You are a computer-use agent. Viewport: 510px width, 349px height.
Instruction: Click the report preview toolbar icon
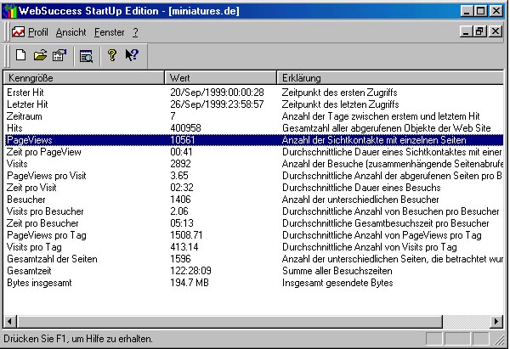[x=85, y=56]
